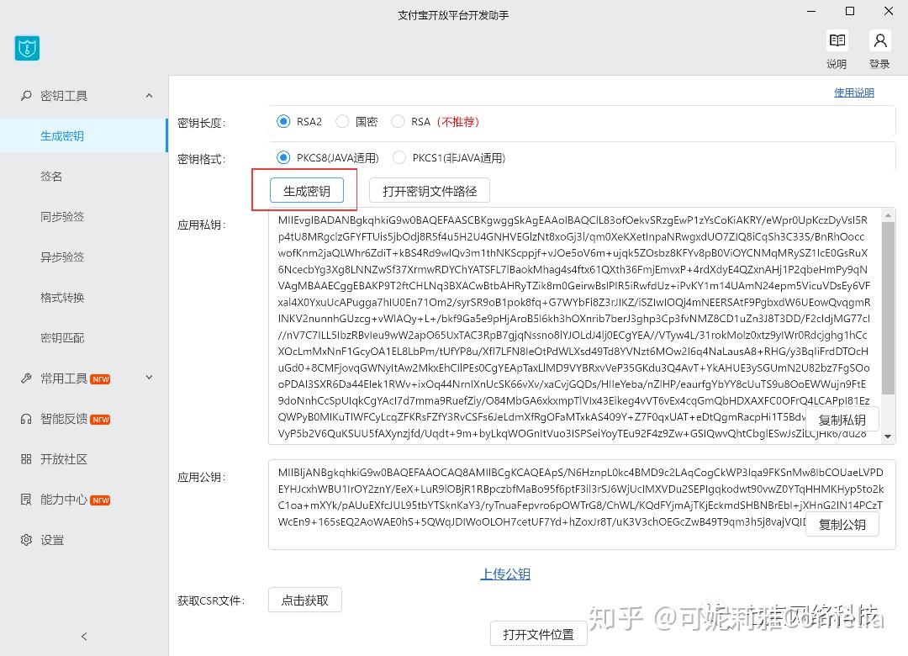Click the 登录 user icon

(x=879, y=40)
